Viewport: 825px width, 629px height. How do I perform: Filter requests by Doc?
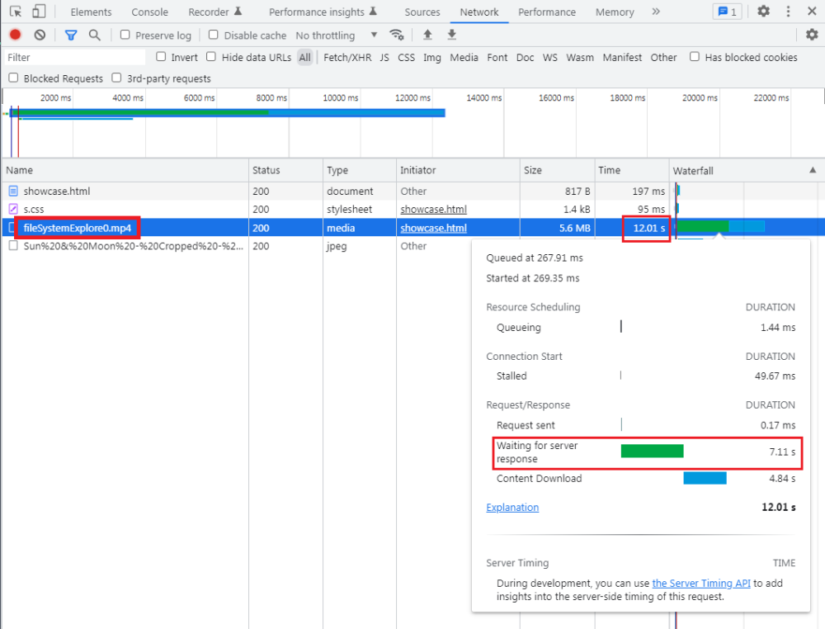click(x=525, y=58)
